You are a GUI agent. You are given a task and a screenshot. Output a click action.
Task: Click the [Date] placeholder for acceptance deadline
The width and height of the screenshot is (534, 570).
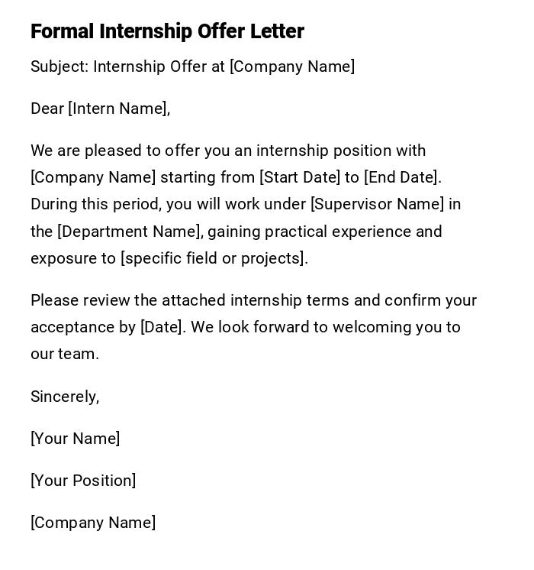(162, 327)
